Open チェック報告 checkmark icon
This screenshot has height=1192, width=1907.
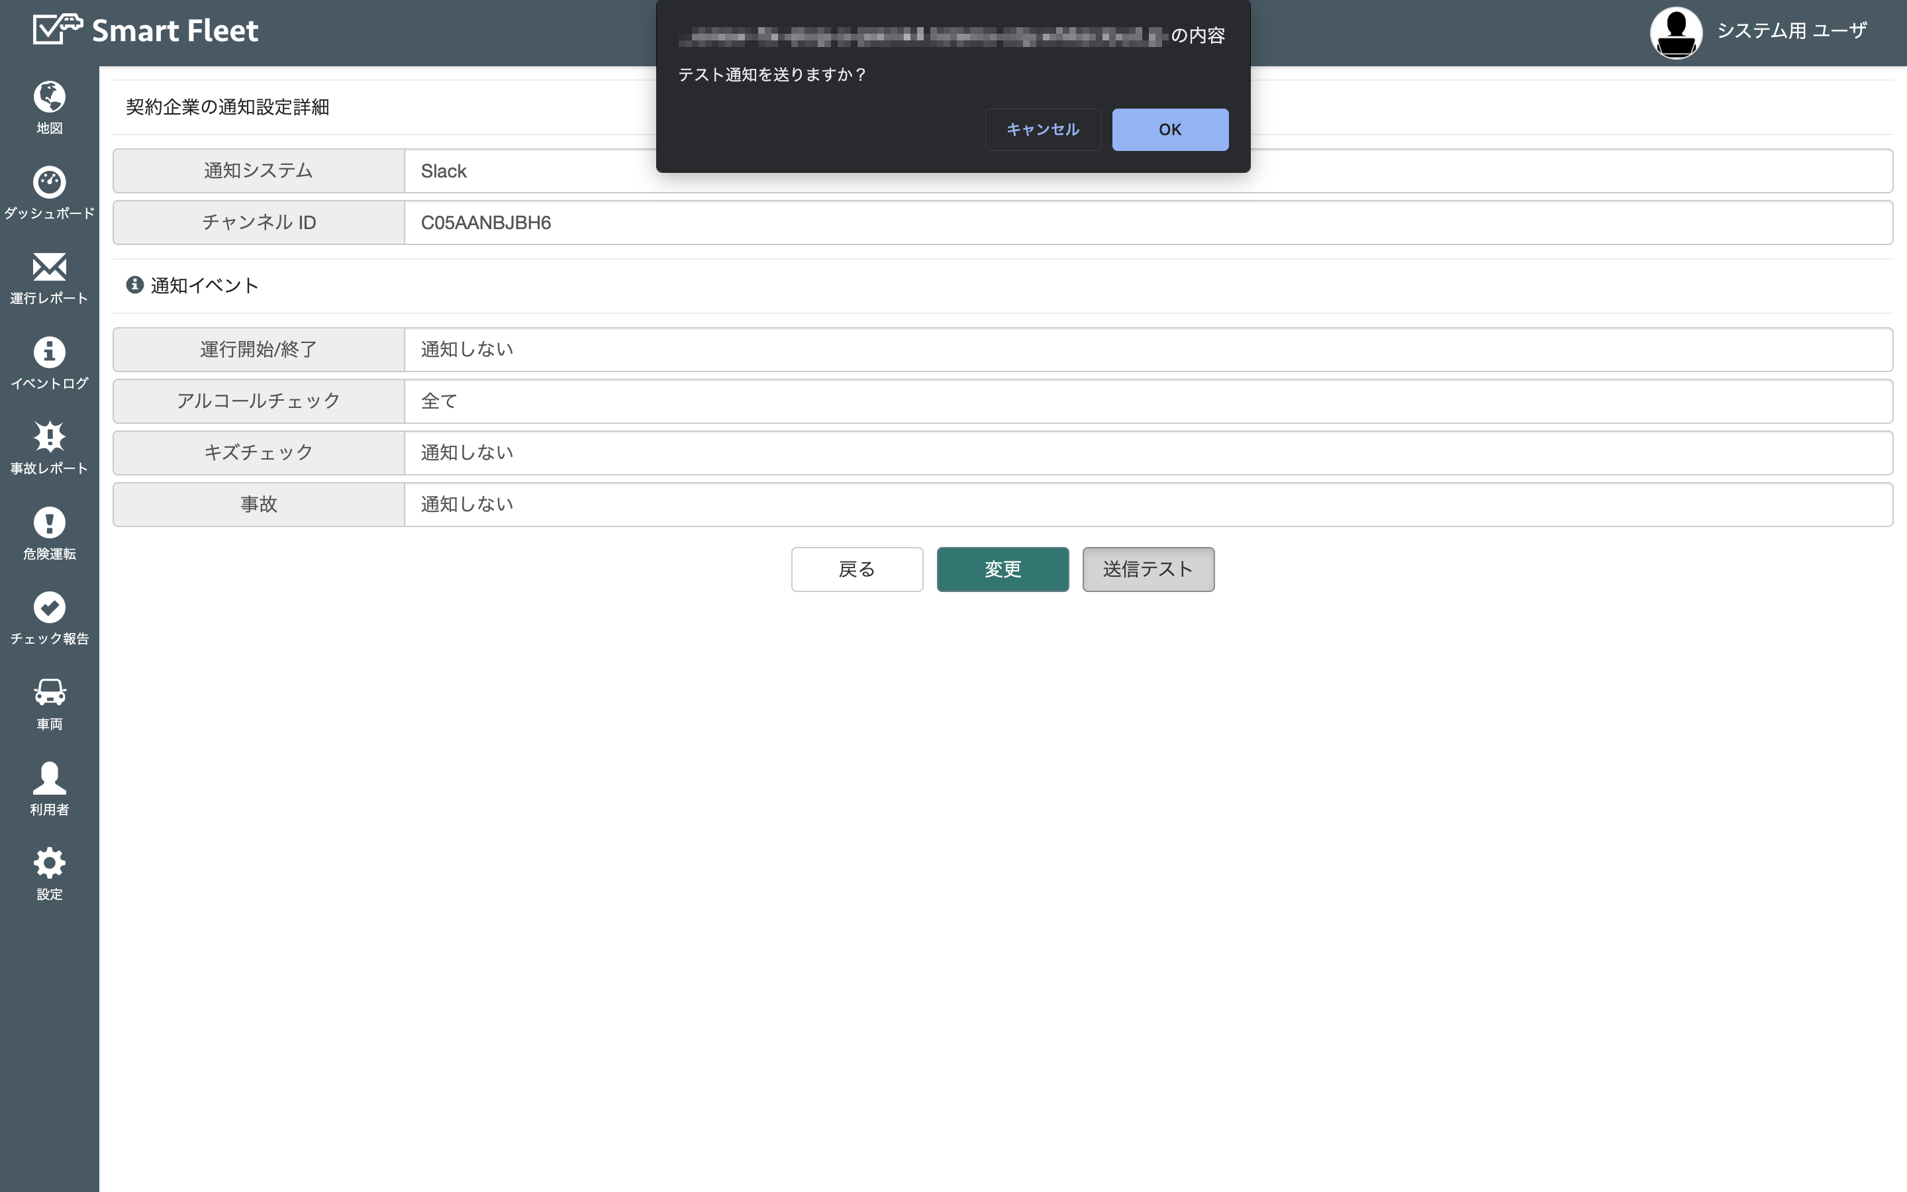(x=49, y=608)
